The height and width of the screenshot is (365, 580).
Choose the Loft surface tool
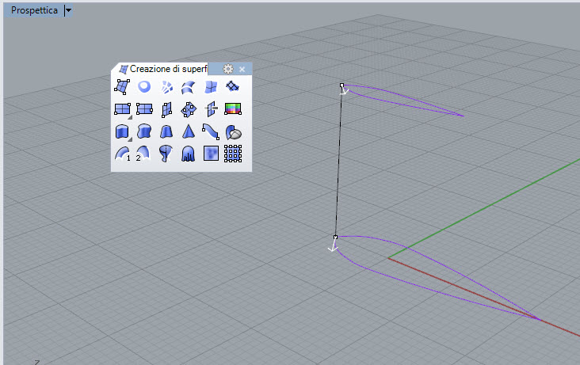(x=189, y=87)
